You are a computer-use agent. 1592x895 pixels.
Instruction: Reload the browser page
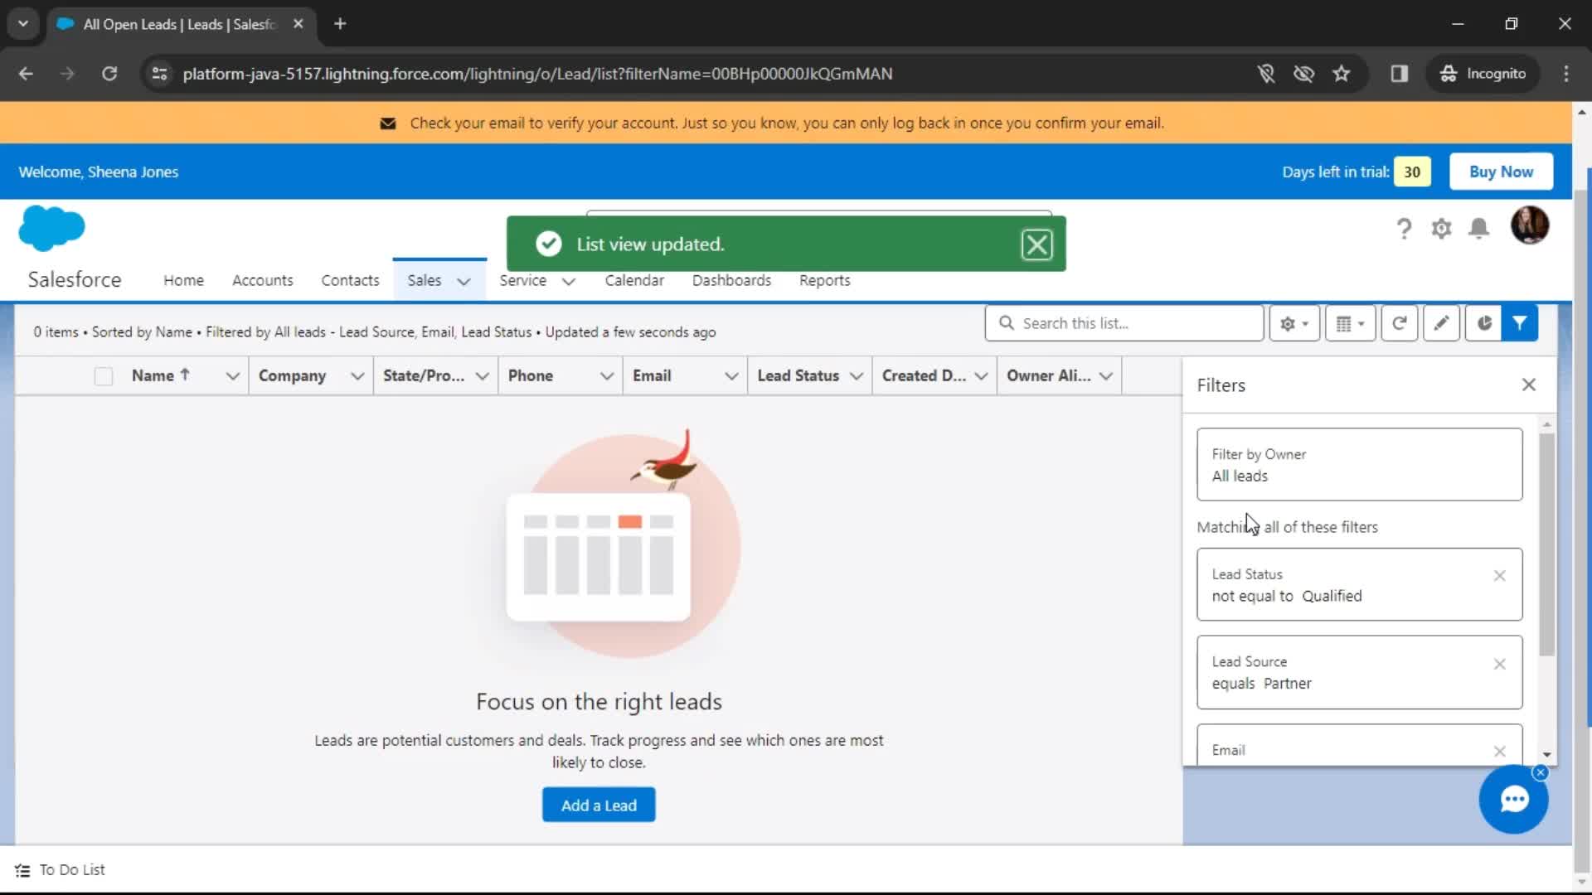click(x=109, y=74)
